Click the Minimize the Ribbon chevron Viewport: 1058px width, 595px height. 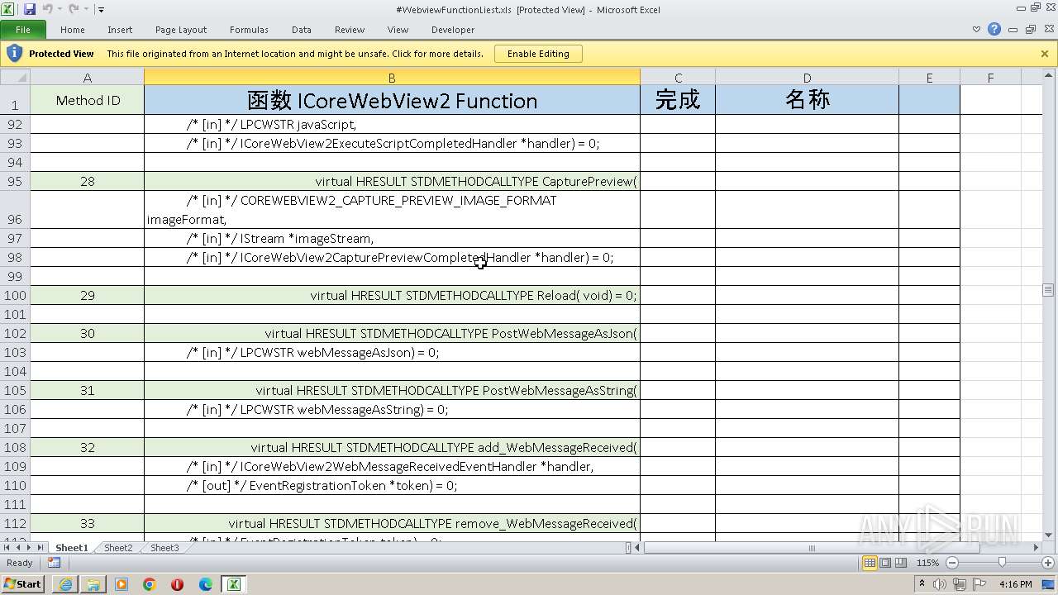pos(977,30)
